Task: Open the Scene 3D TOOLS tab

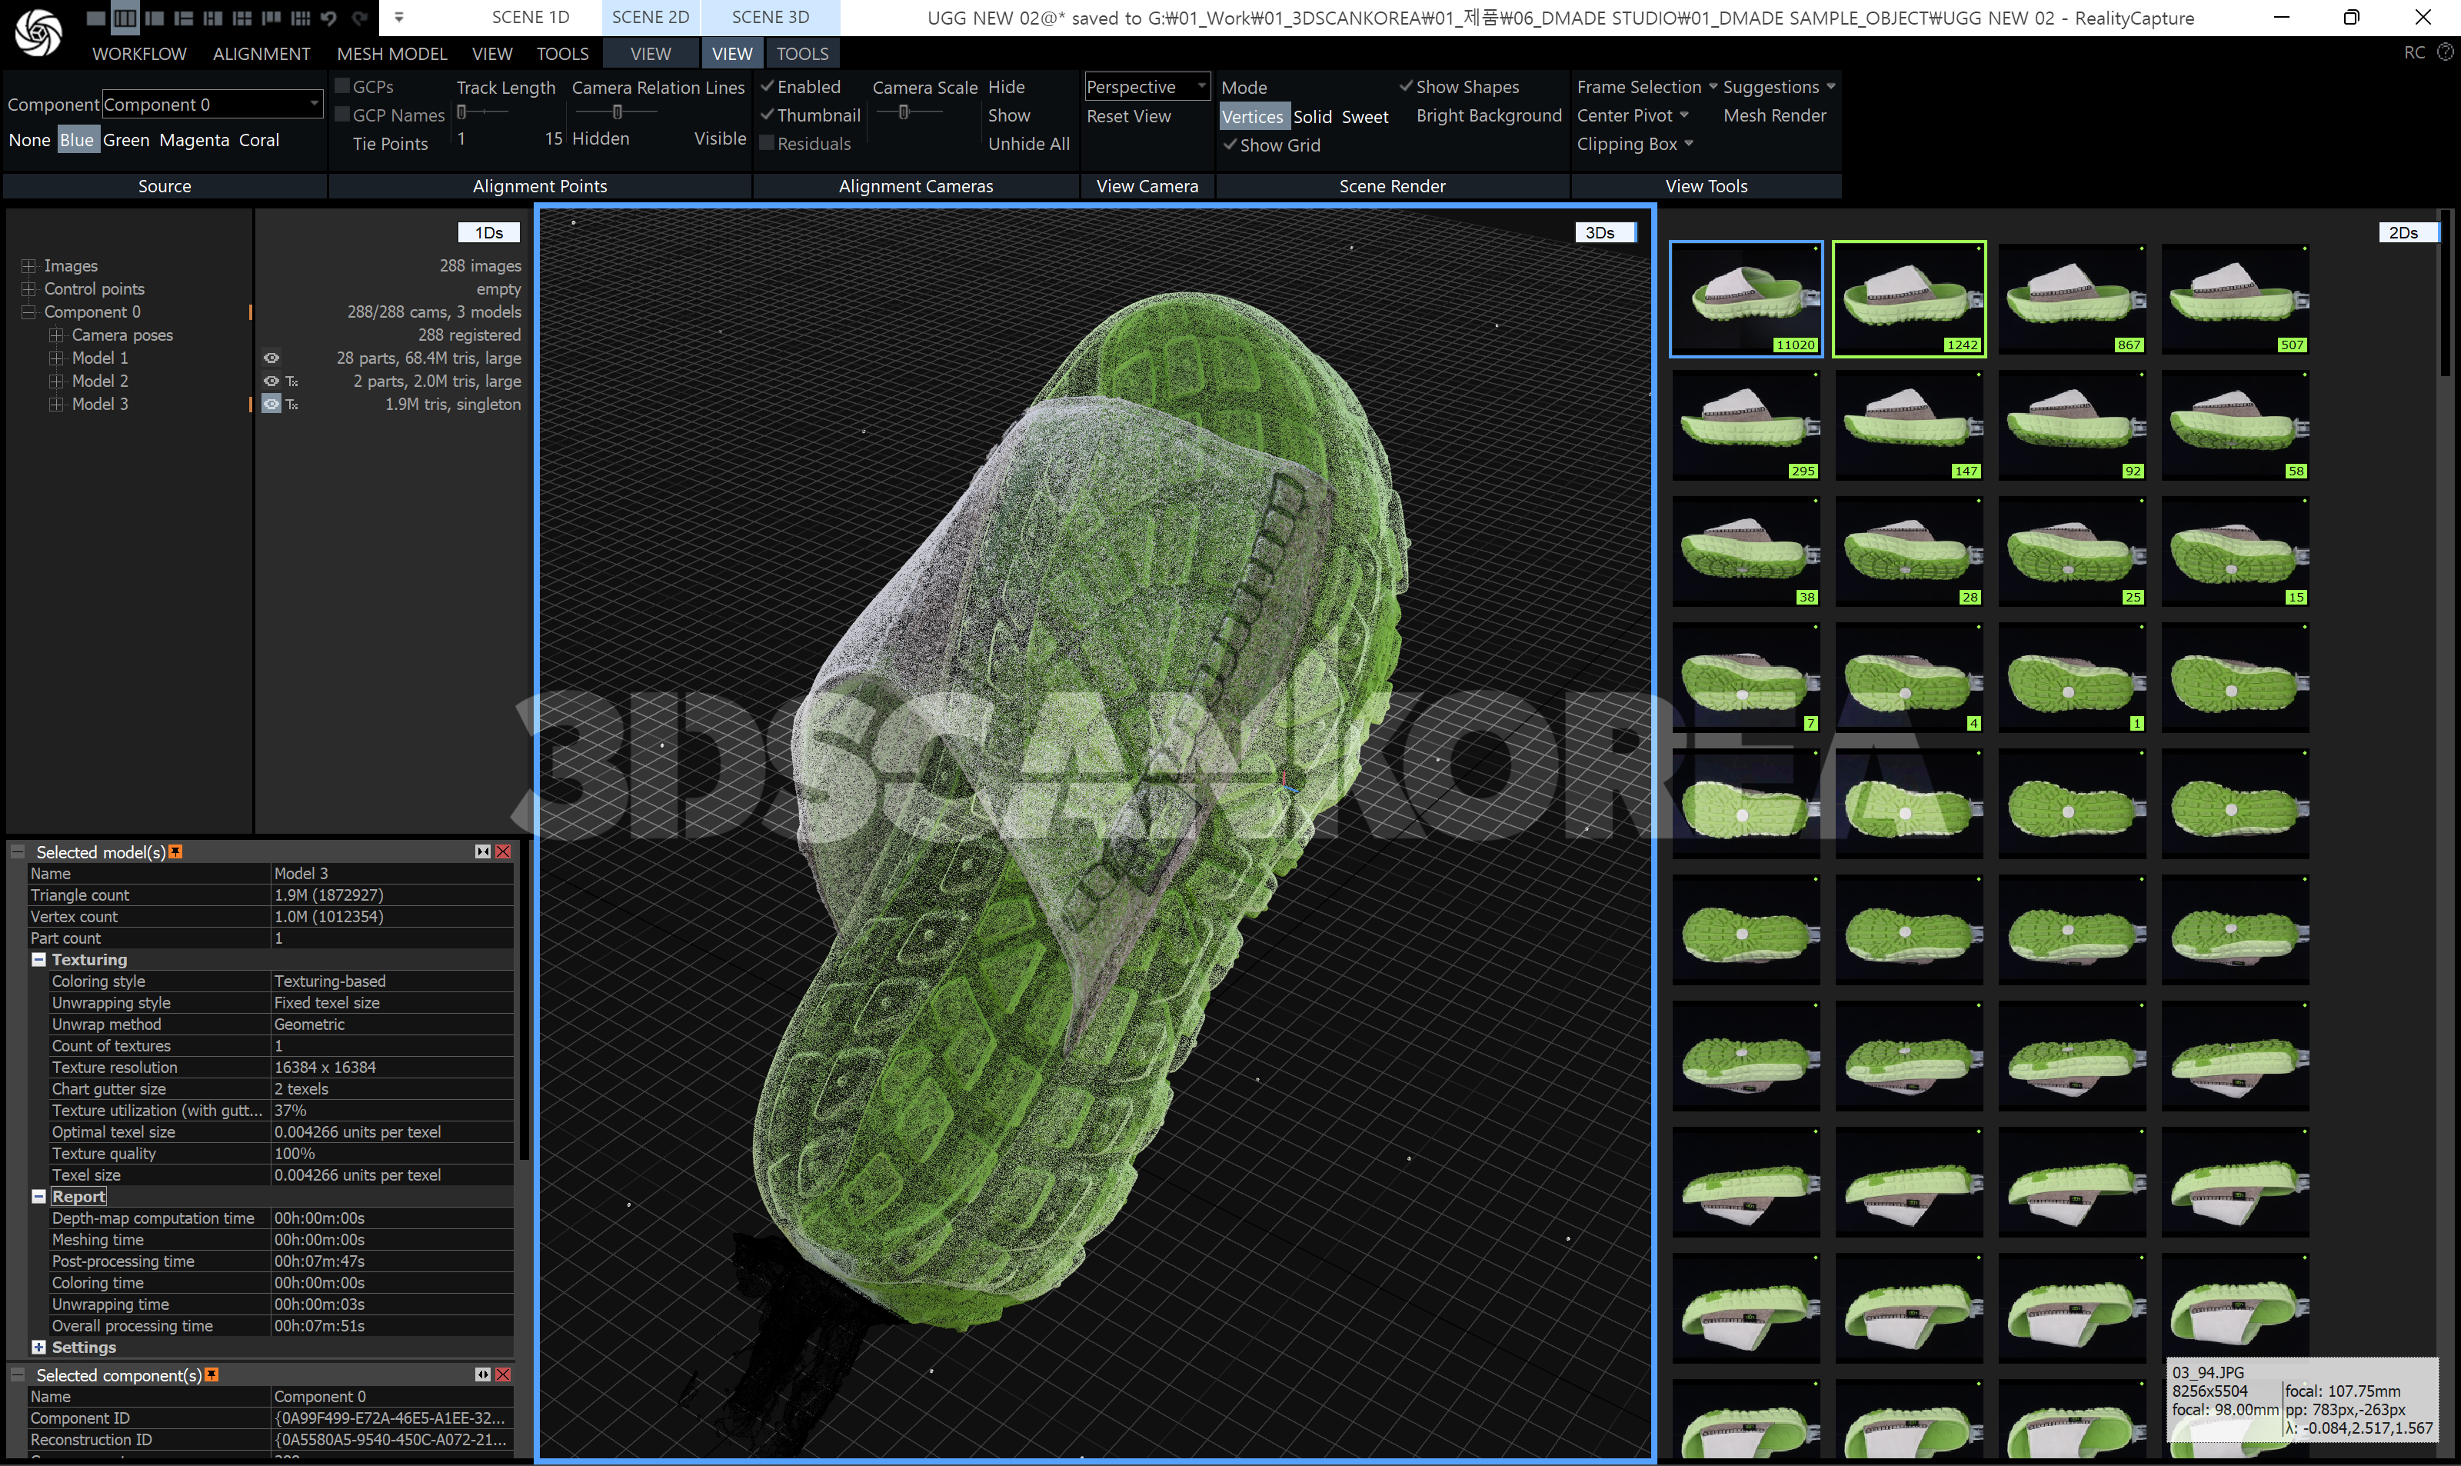Action: click(802, 53)
